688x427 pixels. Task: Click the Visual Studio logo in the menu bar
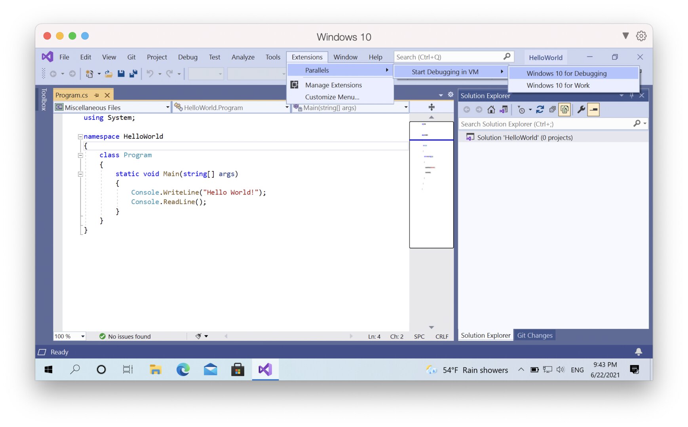[48, 57]
